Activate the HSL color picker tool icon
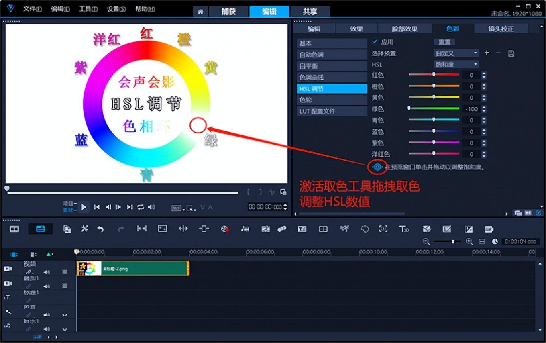546x343 pixels. coord(377,167)
